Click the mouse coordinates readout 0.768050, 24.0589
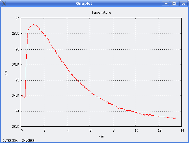Viewport: 189px width, 143px height. click(18, 140)
